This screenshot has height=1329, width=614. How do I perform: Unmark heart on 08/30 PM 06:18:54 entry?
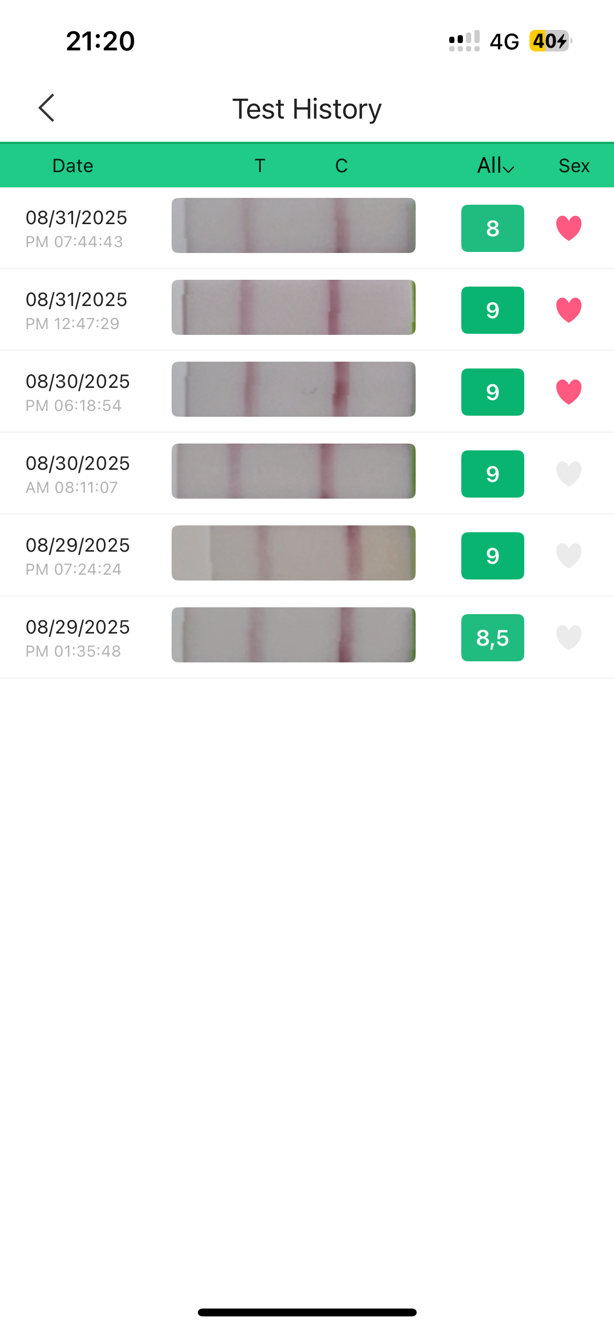tap(568, 392)
